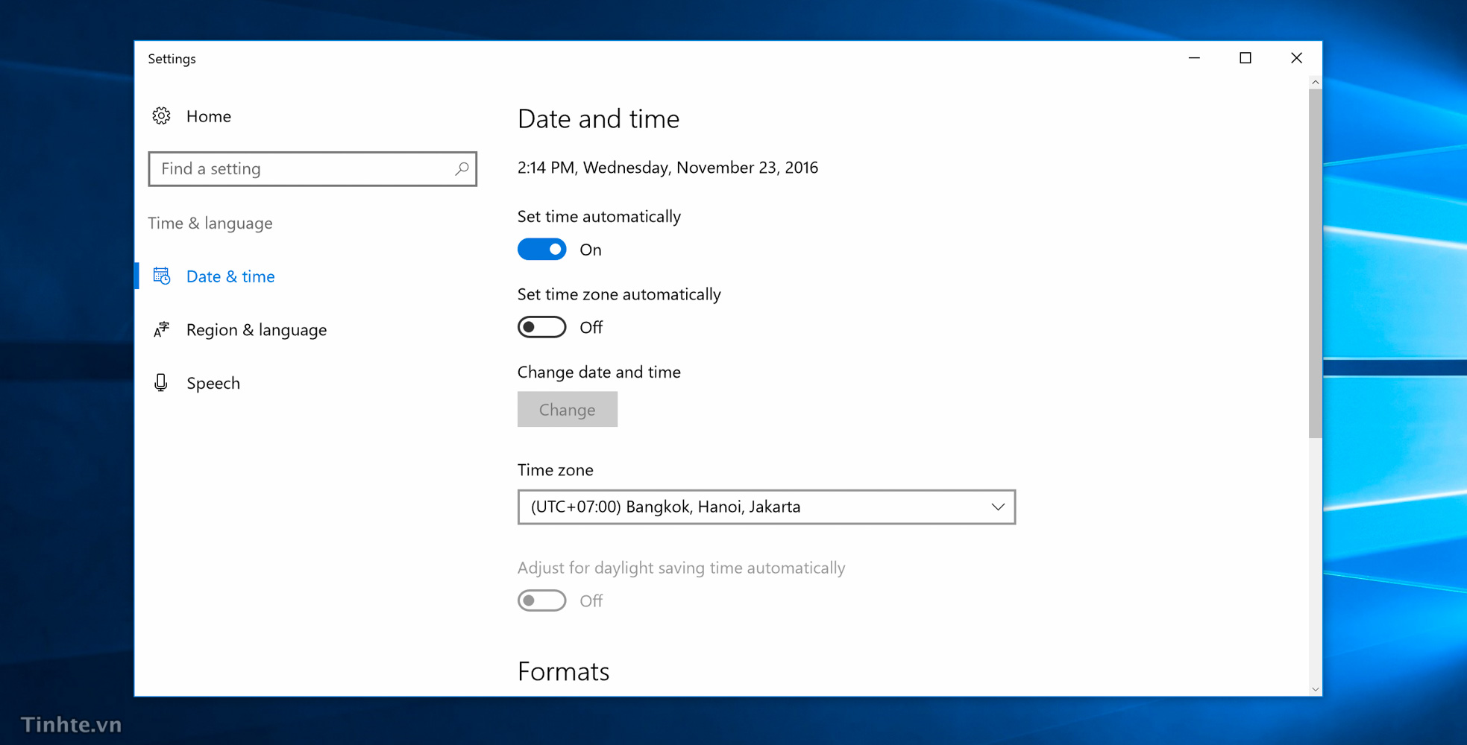Click the Time & language category label
1467x745 pixels.
tap(210, 223)
